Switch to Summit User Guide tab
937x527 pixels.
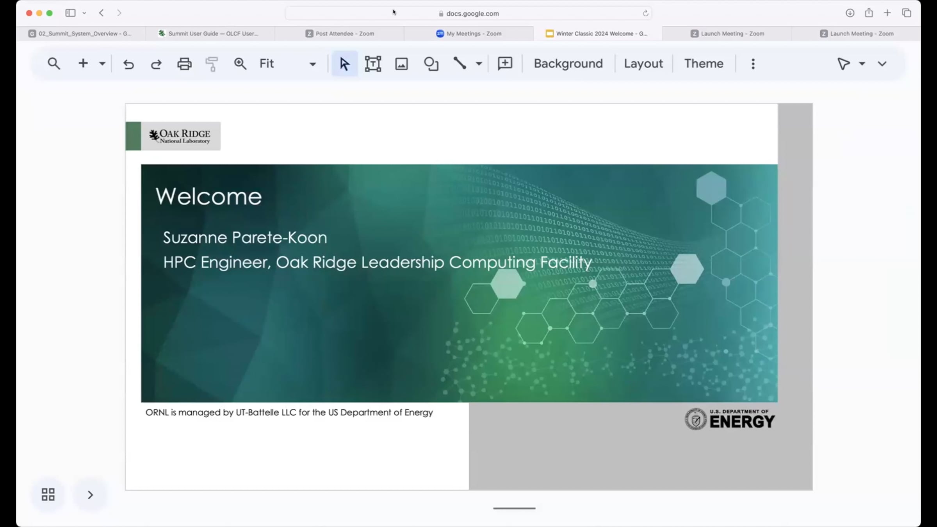[x=210, y=34]
